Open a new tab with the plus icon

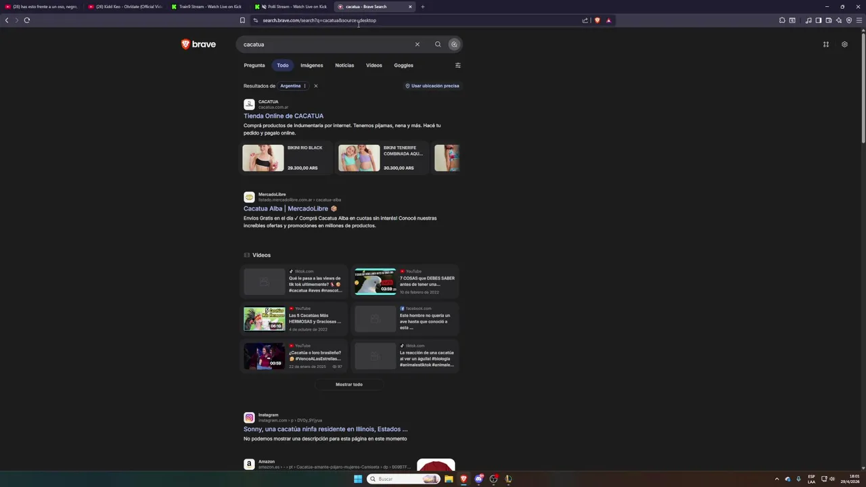tap(423, 7)
